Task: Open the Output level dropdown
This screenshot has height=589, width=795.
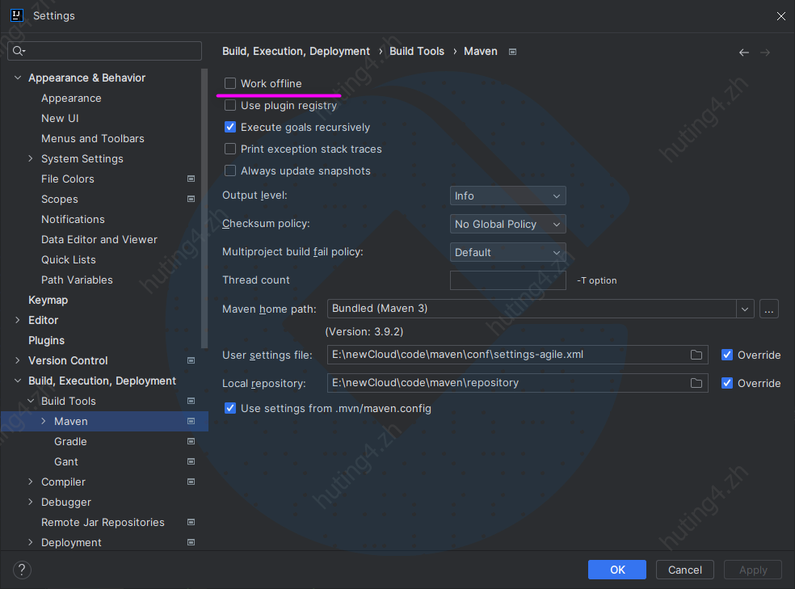Action: (507, 196)
